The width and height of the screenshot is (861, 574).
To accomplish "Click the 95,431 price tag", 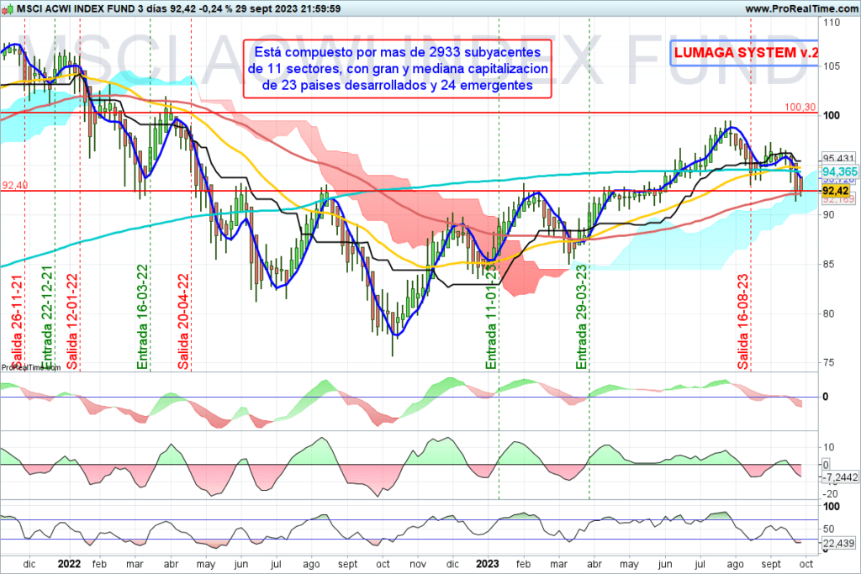I will coord(838,159).
